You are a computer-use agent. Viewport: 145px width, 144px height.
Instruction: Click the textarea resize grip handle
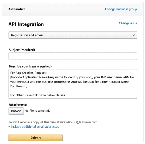pos(136,98)
